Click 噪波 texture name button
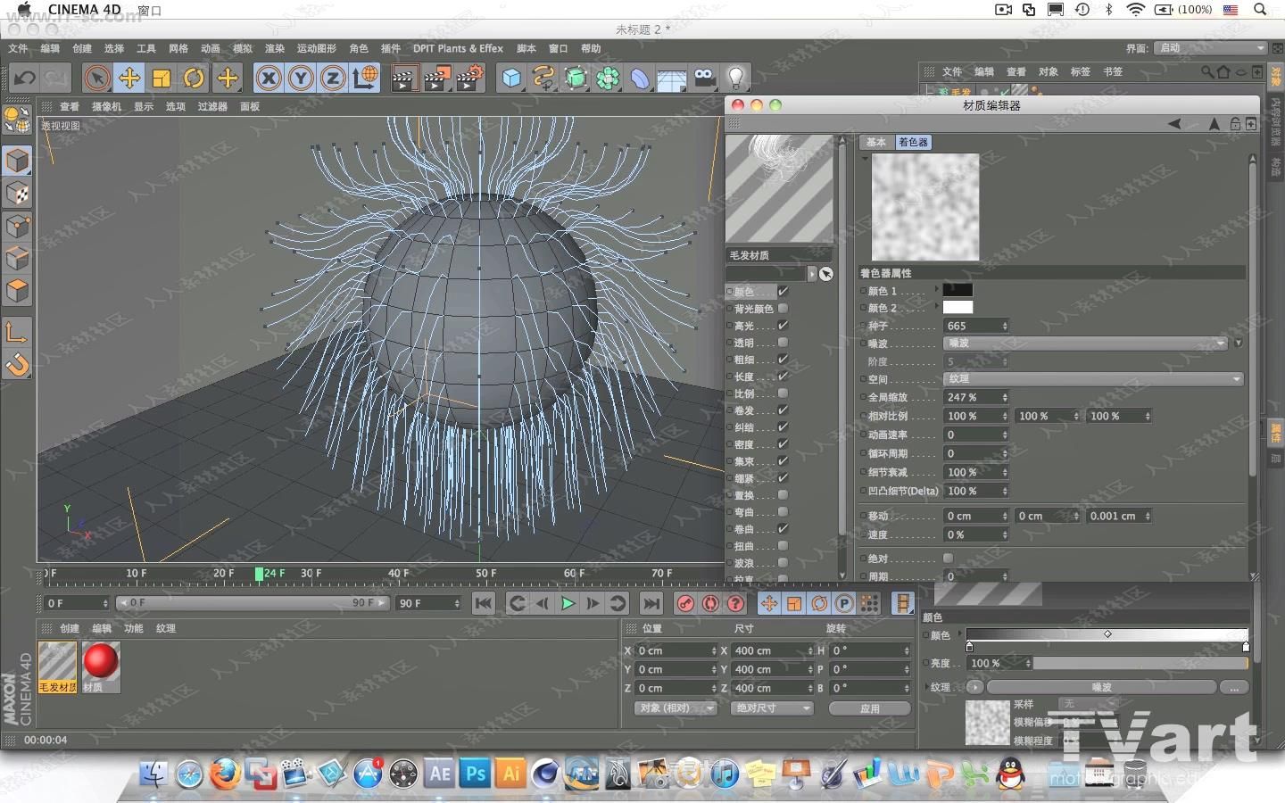Screen dimensions: 1285x803 point(1102,688)
